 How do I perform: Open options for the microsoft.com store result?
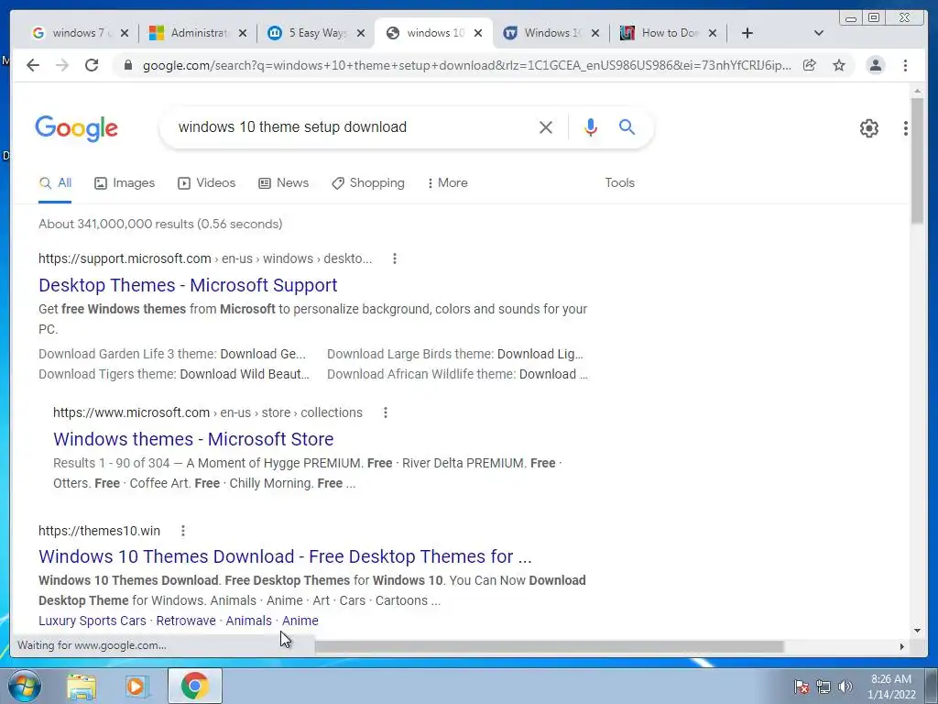[x=386, y=412]
